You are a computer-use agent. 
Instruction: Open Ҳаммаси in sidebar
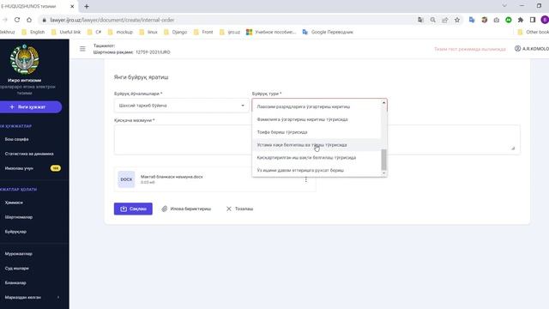(x=14, y=203)
